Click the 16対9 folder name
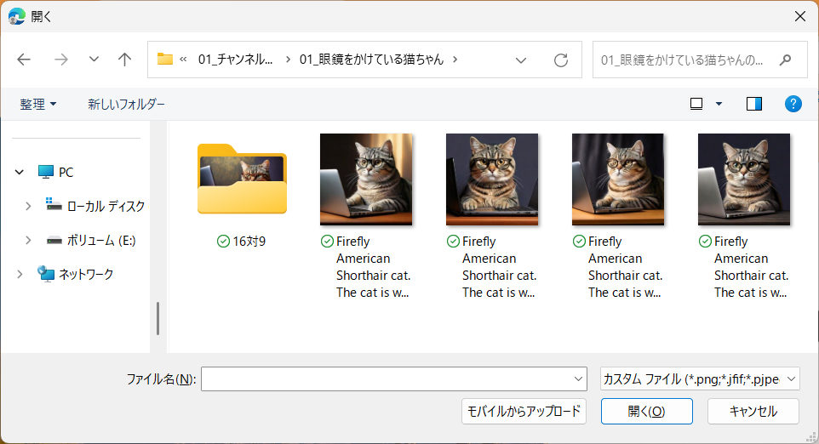Viewport: 819px width, 444px height. click(x=249, y=242)
